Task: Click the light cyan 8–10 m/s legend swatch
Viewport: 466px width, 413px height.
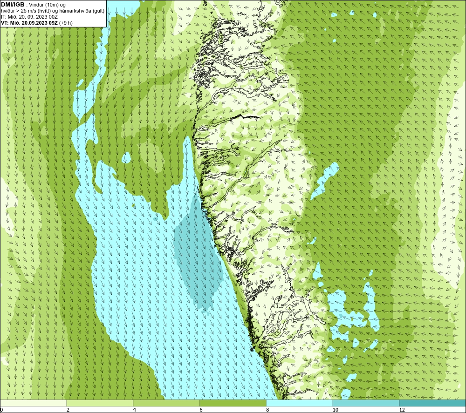Action: coord(300,403)
